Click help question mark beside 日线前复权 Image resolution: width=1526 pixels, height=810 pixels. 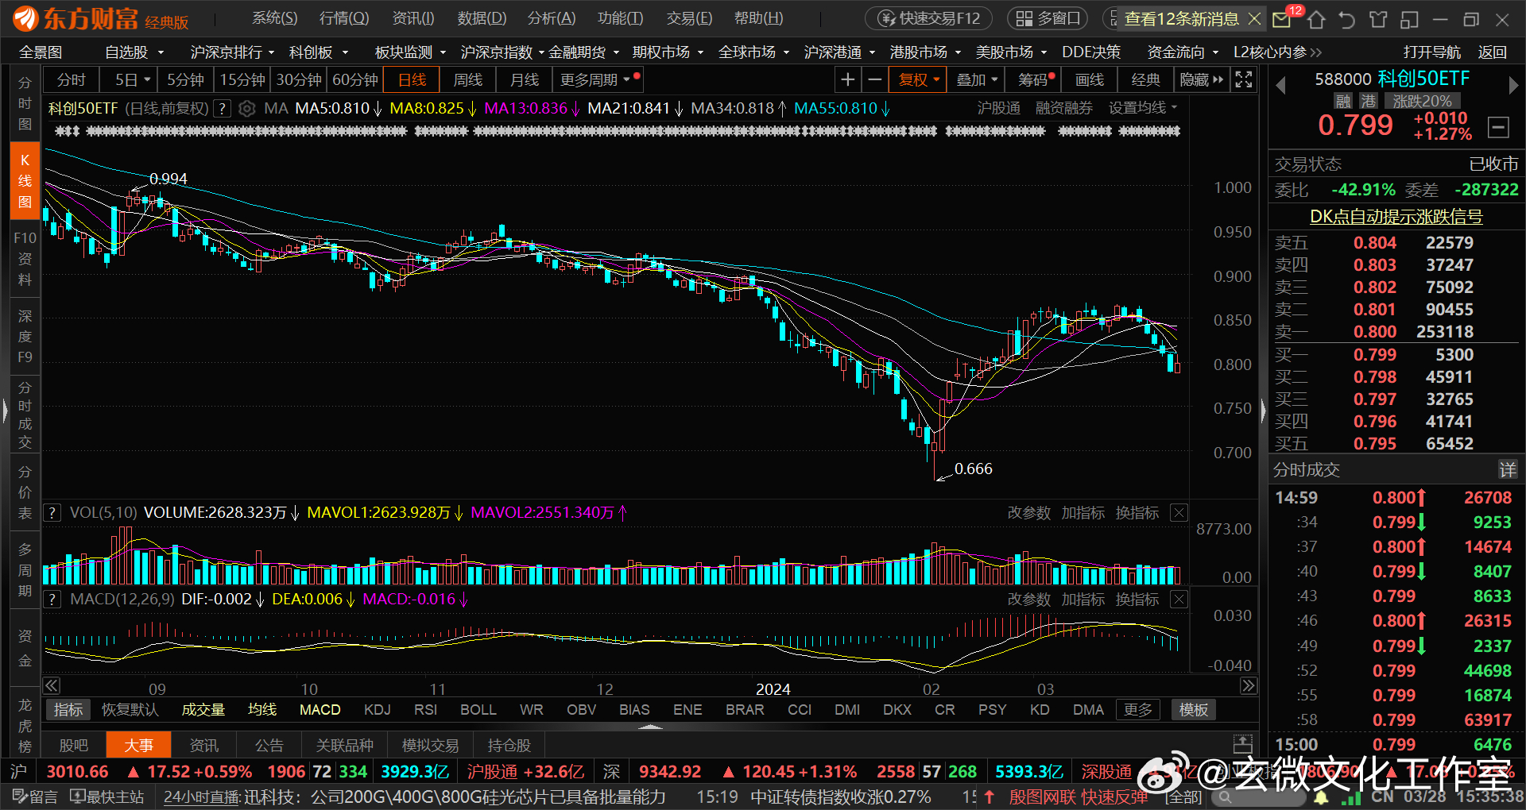point(223,108)
